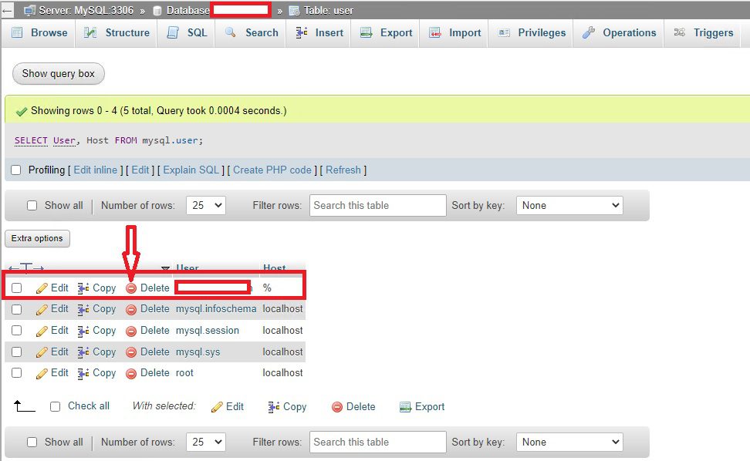The width and height of the screenshot is (750, 461).
Task: Open the Number of rows dropdown showing 25
Action: click(206, 205)
